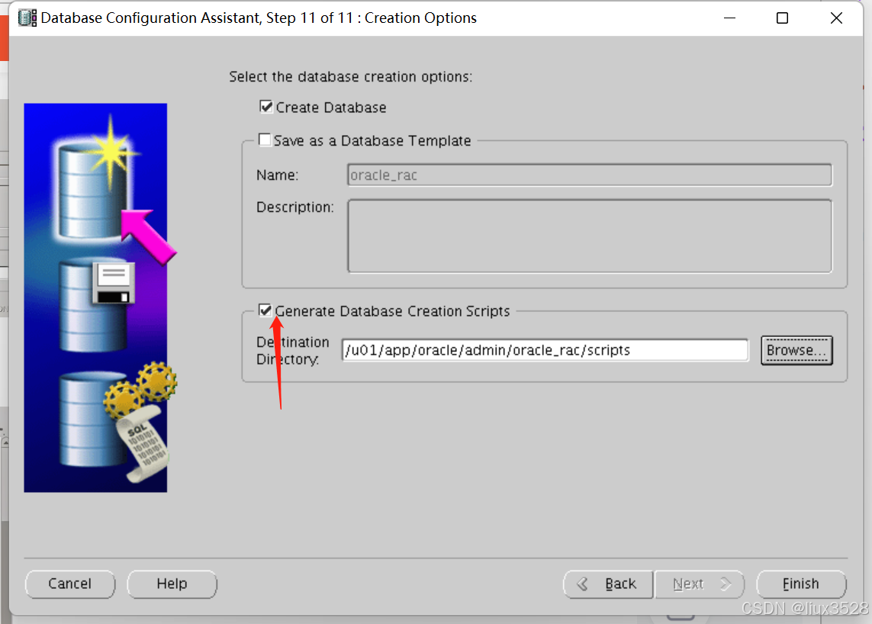
Task: Cancel the Database Configuration Assistant
Action: click(x=70, y=584)
